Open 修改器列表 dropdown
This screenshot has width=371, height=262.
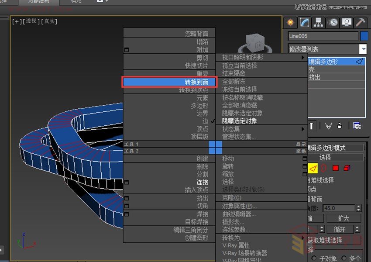coord(363,49)
